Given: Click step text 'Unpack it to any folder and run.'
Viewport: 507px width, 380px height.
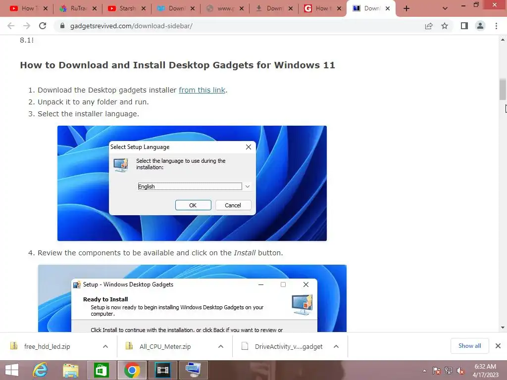Looking at the screenshot, I should tap(93, 102).
